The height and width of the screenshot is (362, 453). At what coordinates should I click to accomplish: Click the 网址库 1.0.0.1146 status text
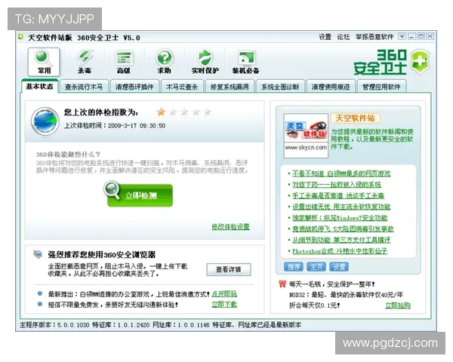coord(181,325)
